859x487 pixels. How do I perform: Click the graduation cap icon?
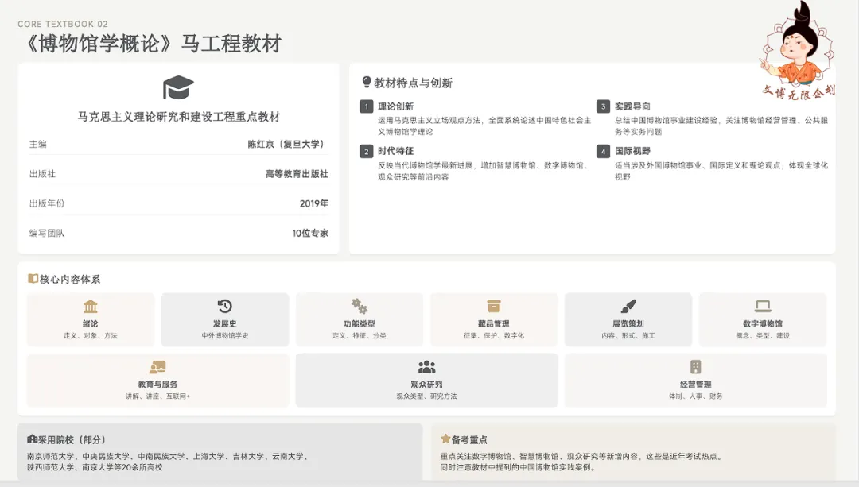click(x=178, y=87)
